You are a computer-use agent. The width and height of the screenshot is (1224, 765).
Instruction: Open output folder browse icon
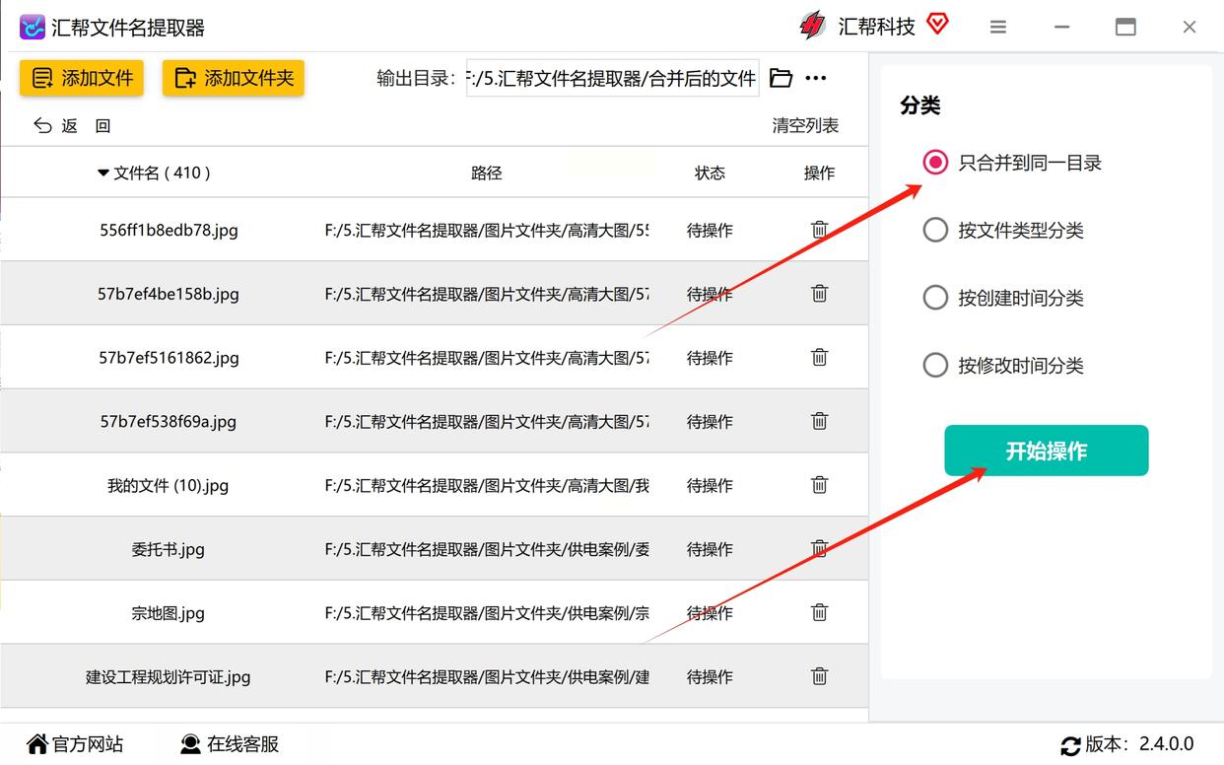coord(781,78)
